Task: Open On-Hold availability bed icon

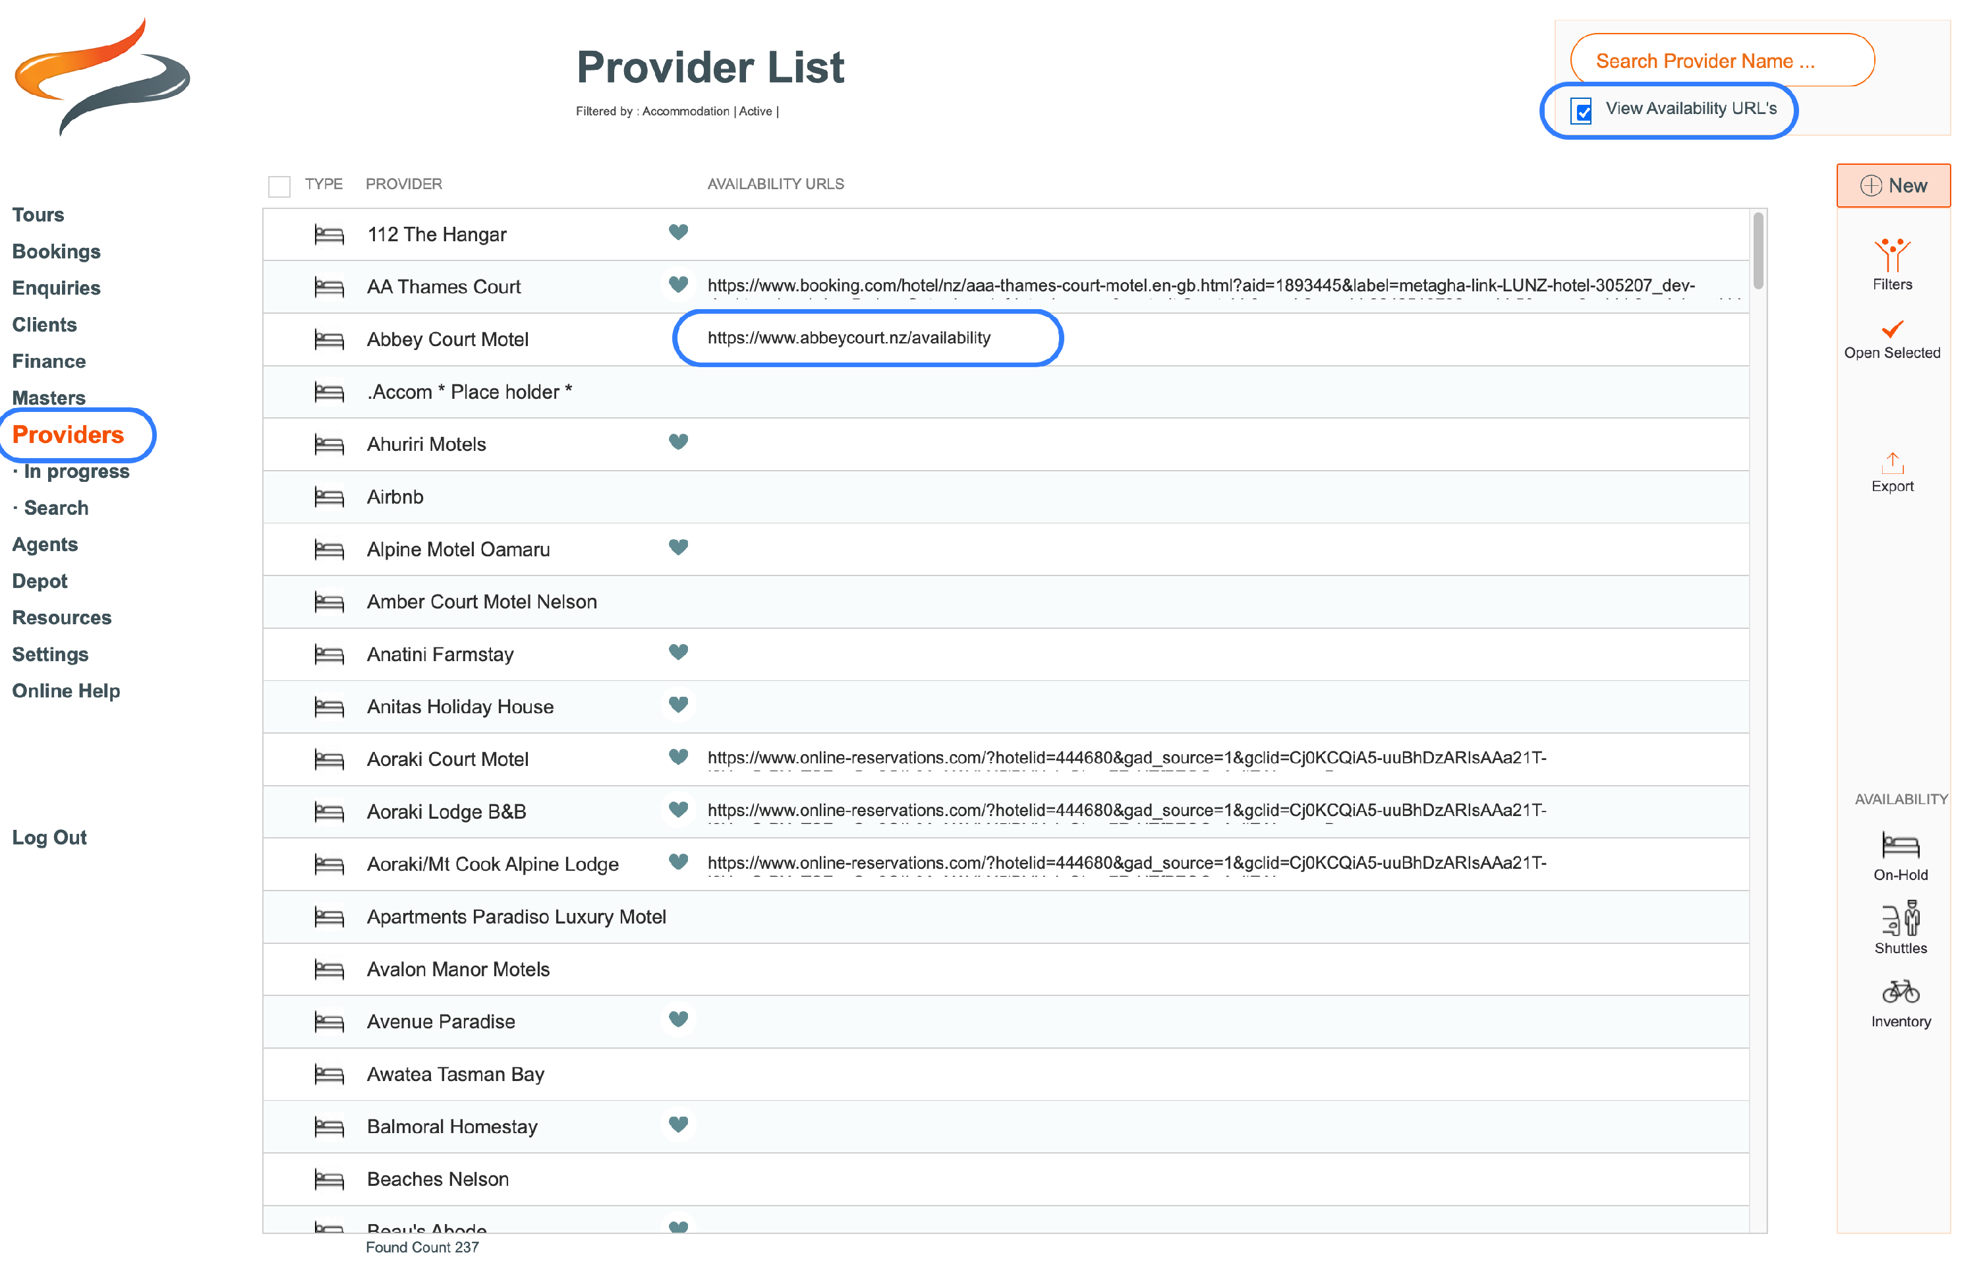Action: [1900, 846]
